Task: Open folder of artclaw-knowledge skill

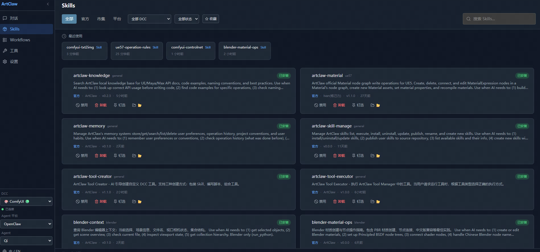Action: pyautogui.click(x=137, y=105)
